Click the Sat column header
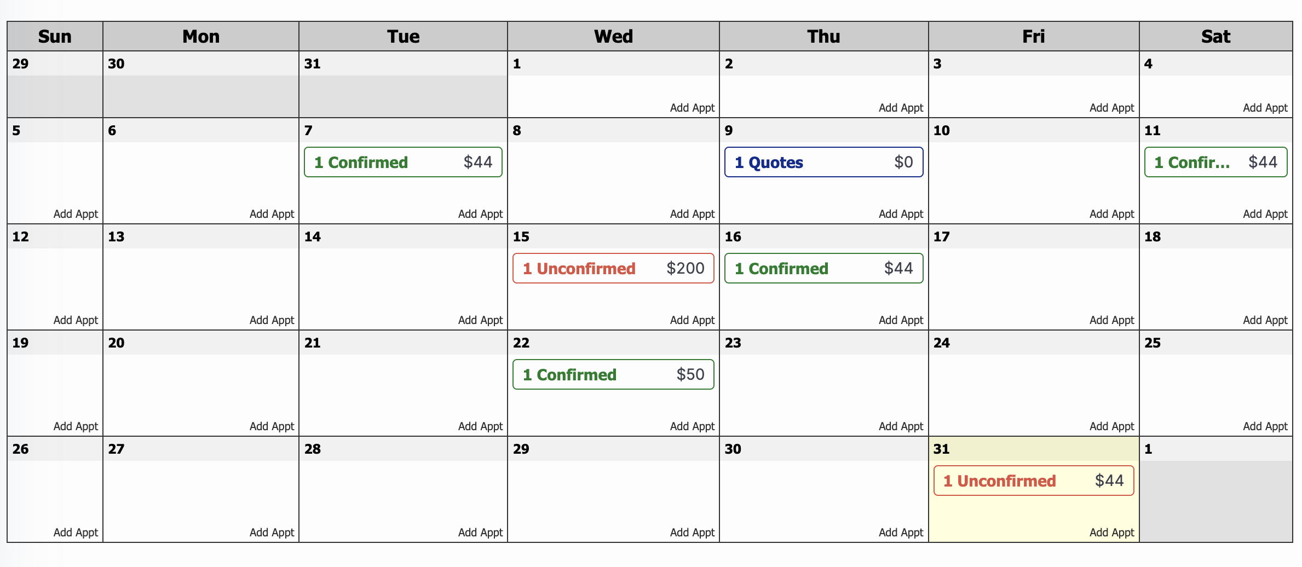The width and height of the screenshot is (1302, 567). 1215,36
